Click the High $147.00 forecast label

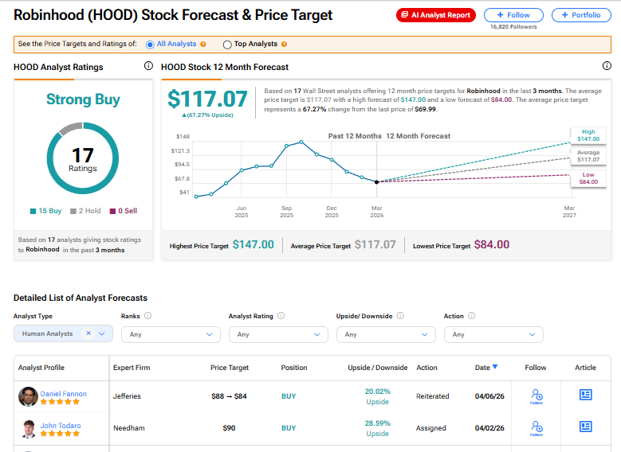click(588, 135)
